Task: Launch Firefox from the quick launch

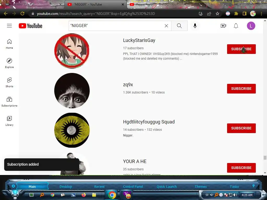Action: [84, 195]
